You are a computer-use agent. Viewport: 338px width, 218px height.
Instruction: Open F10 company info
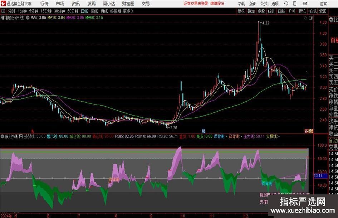coord(292,11)
